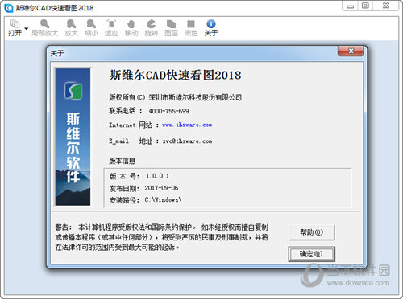
Task: Click the 旋转 rotate icon
Action: click(x=151, y=28)
